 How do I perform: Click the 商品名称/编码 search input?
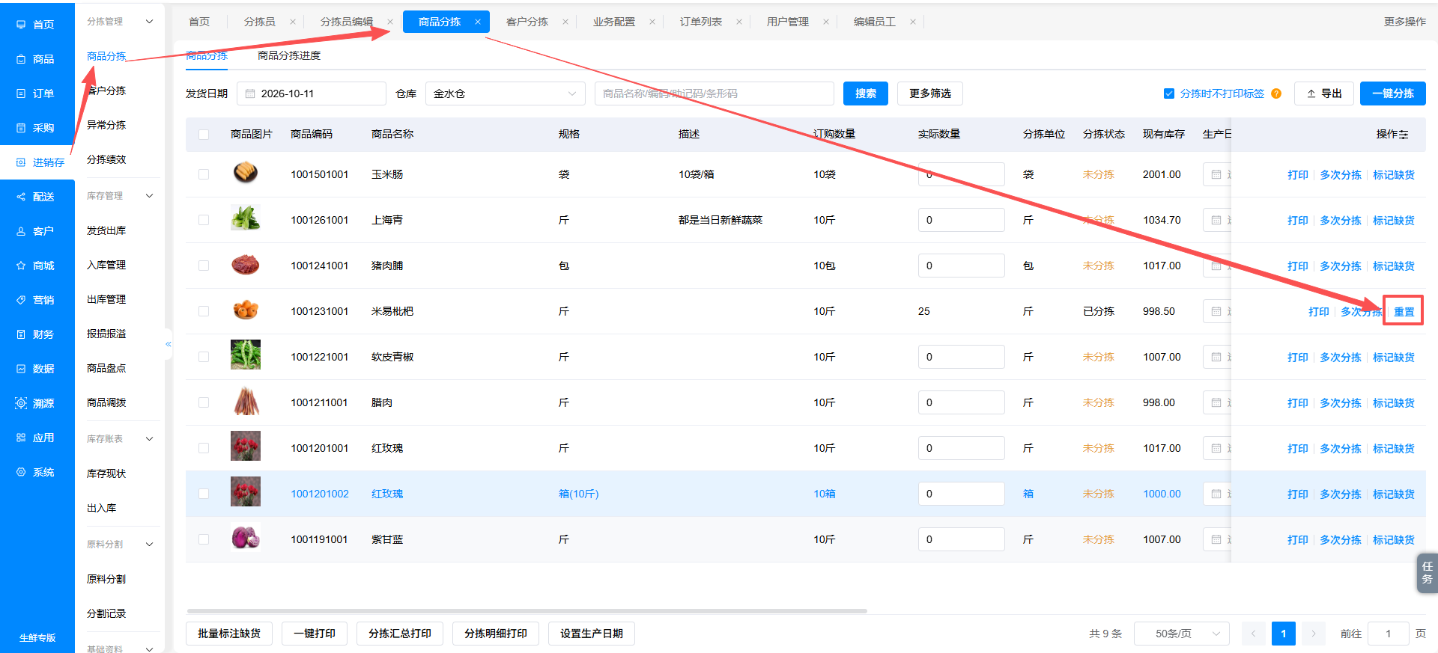tap(715, 93)
